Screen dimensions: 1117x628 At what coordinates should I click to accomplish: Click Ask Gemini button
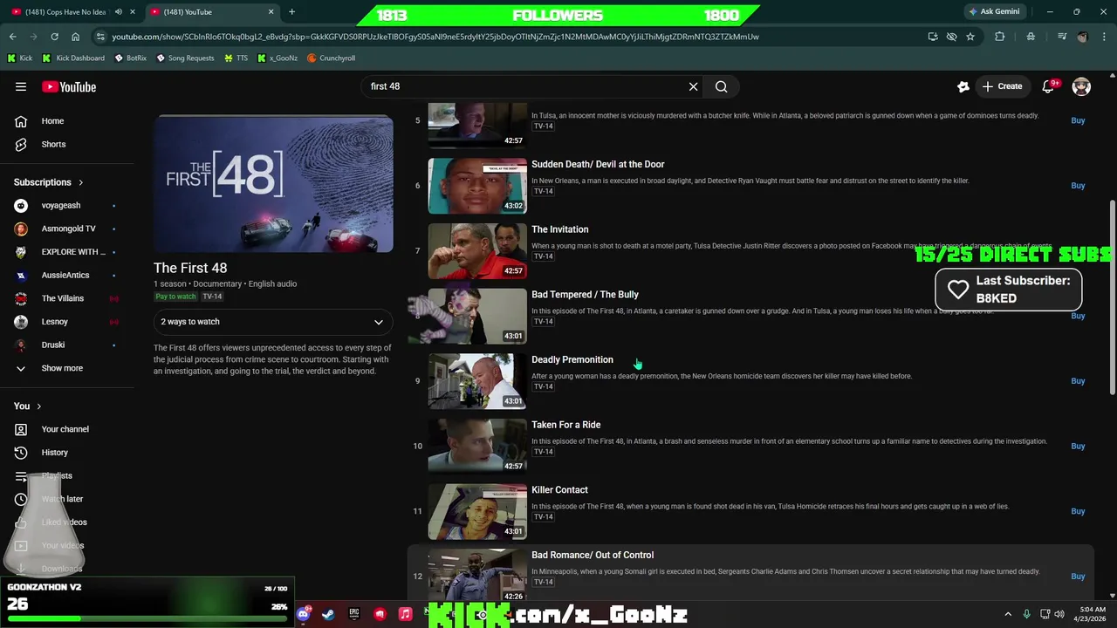994,12
